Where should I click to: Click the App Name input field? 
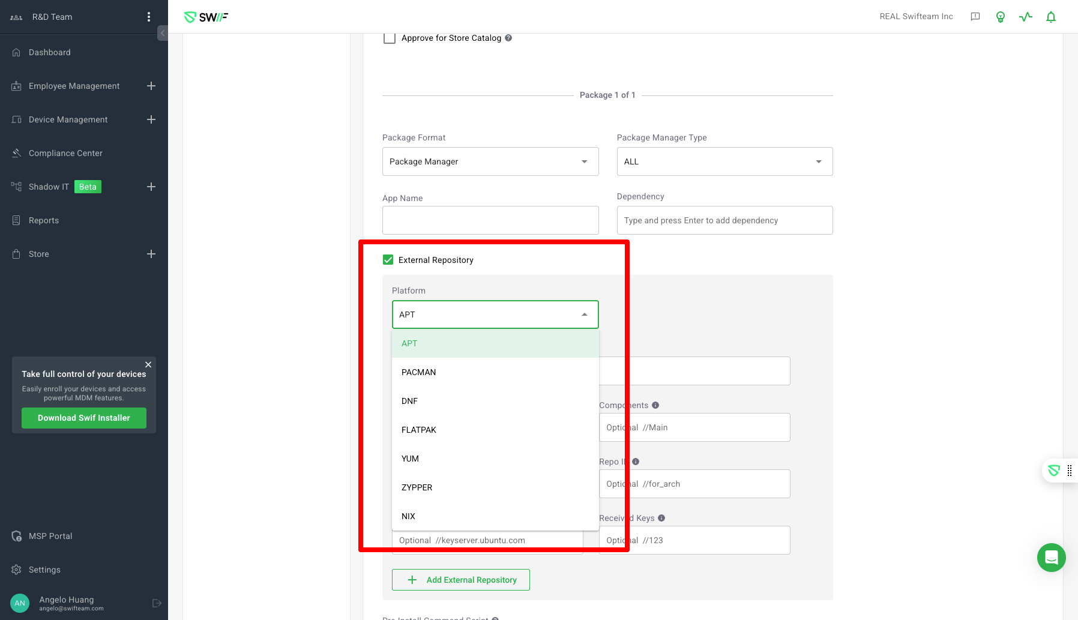(490, 220)
